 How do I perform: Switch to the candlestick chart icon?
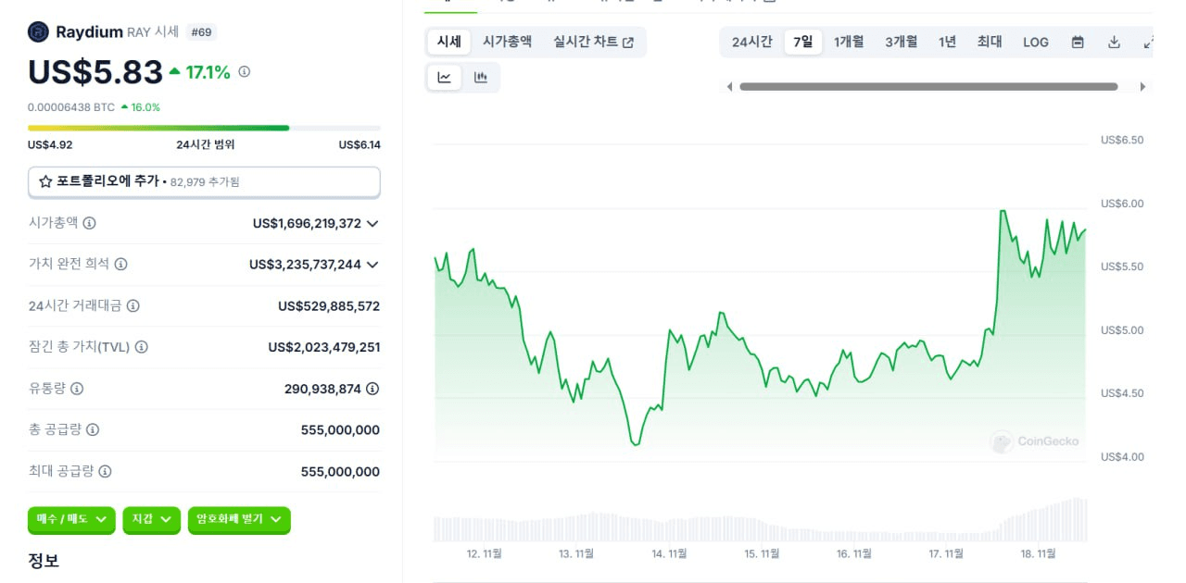[480, 78]
